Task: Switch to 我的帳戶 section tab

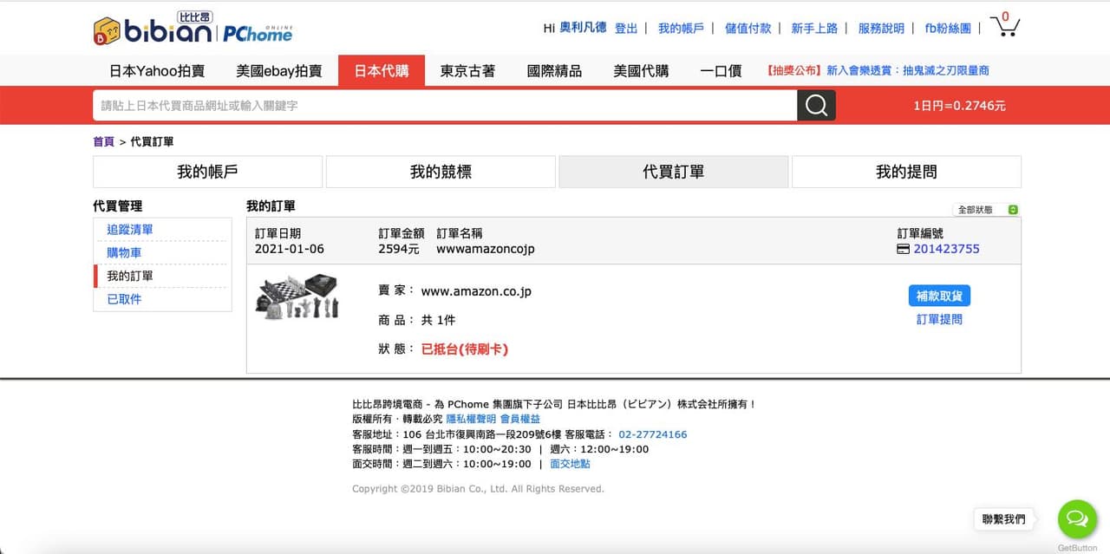Action: 207,172
